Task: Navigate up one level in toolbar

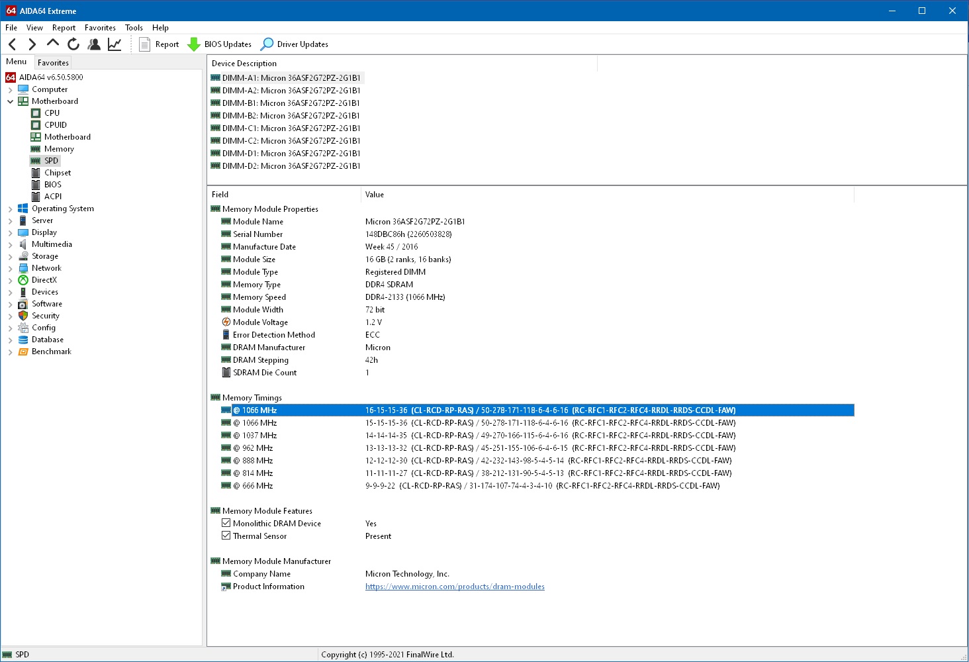Action: [x=53, y=44]
